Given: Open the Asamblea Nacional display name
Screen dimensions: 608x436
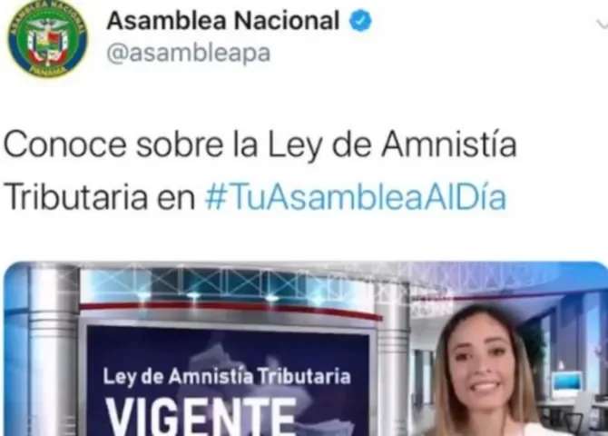Looking at the screenshot, I should coord(223,21).
